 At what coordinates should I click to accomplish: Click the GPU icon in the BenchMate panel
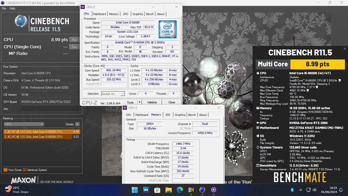[257, 123]
